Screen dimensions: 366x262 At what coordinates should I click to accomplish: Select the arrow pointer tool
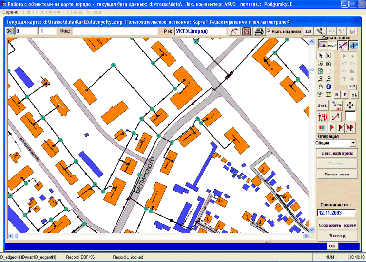tap(320, 56)
